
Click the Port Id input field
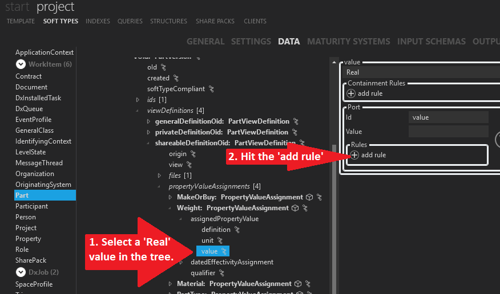click(x=448, y=117)
